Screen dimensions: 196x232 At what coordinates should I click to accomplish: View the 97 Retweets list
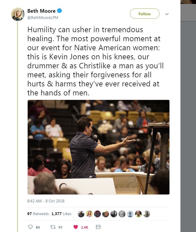(38, 214)
